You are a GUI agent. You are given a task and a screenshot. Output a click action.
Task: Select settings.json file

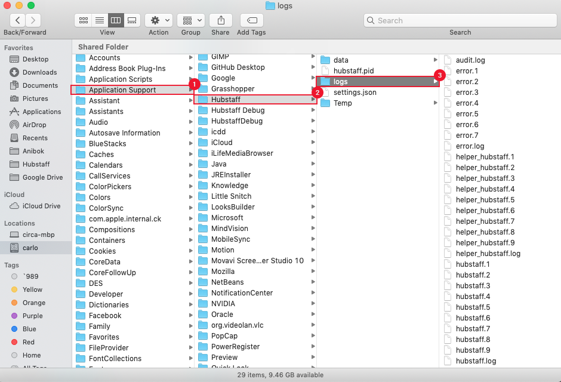click(x=377, y=93)
